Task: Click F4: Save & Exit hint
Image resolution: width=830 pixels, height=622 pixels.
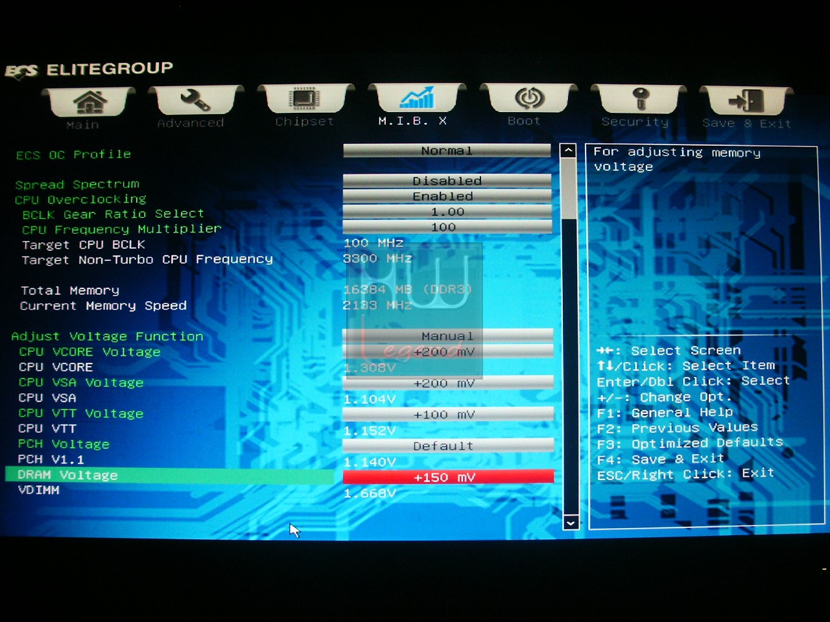Action: click(x=660, y=459)
